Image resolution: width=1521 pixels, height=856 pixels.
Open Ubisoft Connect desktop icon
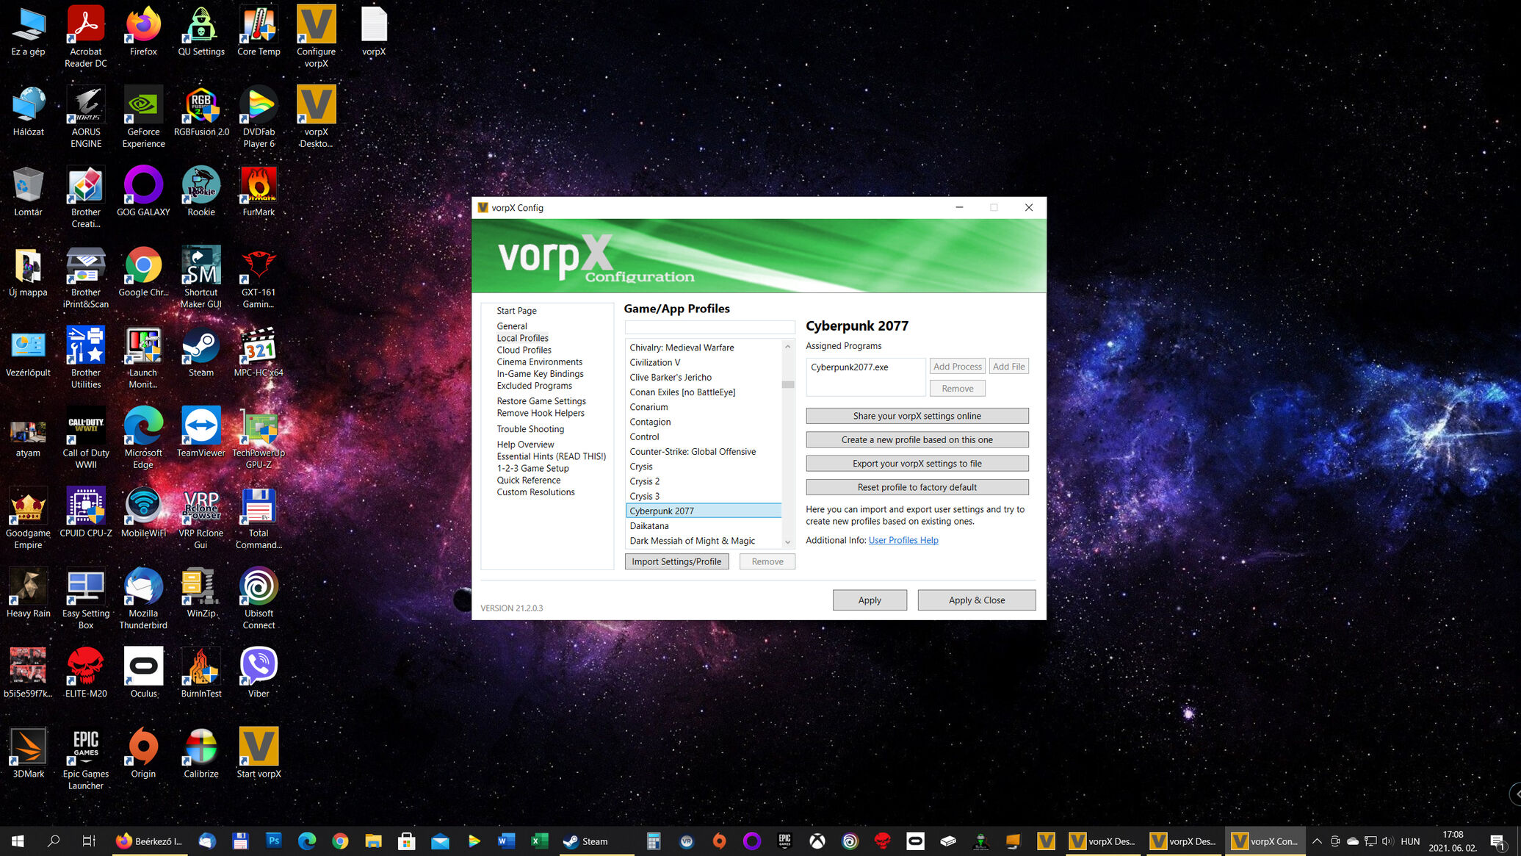click(x=259, y=598)
